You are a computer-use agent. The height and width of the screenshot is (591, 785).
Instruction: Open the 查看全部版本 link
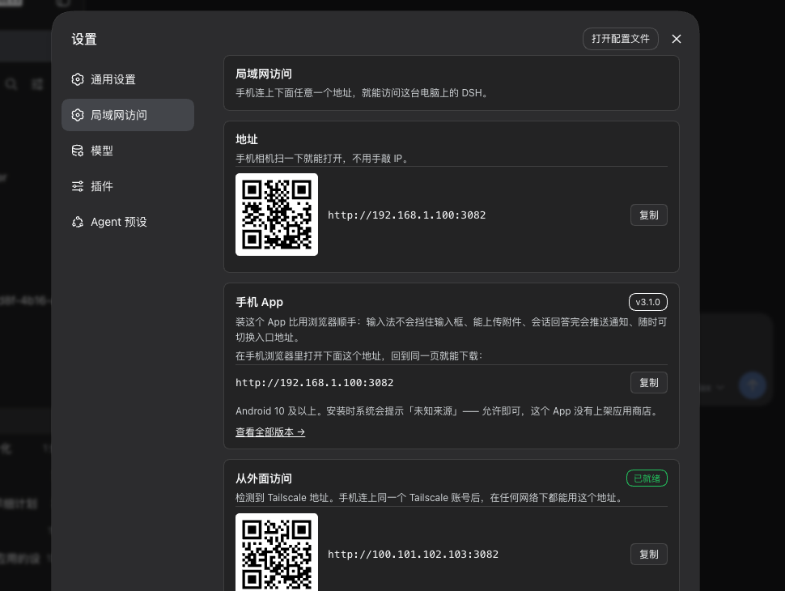tap(270, 432)
